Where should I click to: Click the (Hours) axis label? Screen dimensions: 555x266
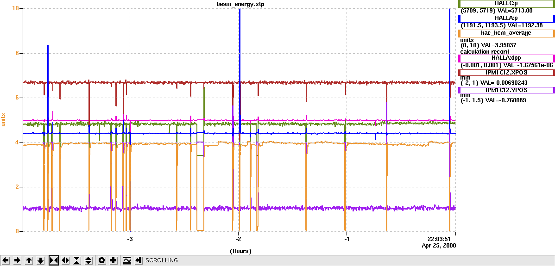click(240, 251)
